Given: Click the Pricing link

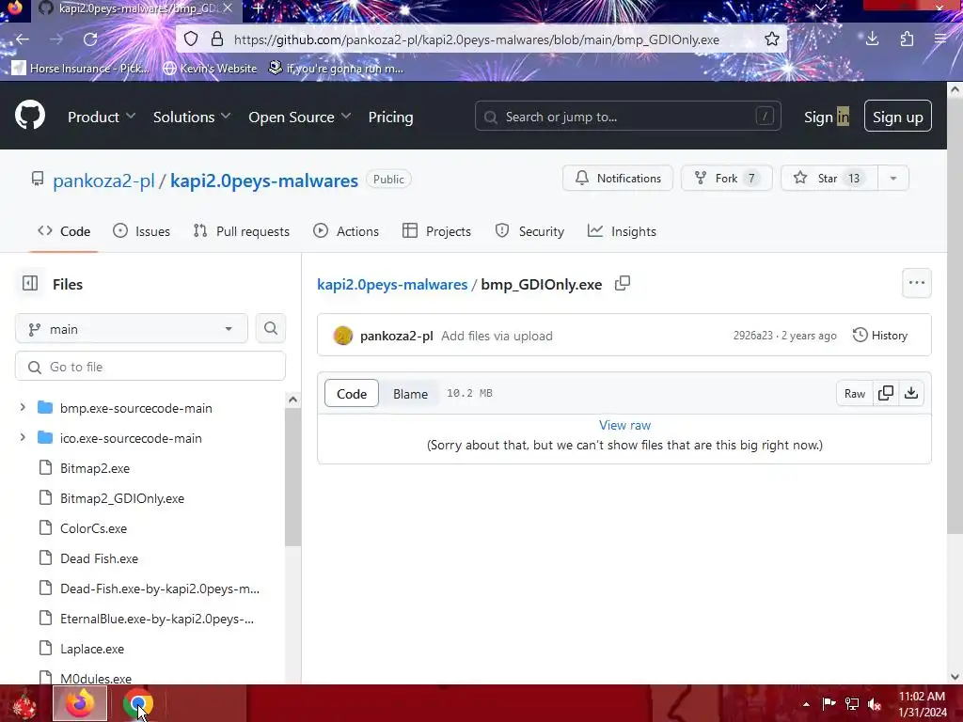Looking at the screenshot, I should coord(390,117).
